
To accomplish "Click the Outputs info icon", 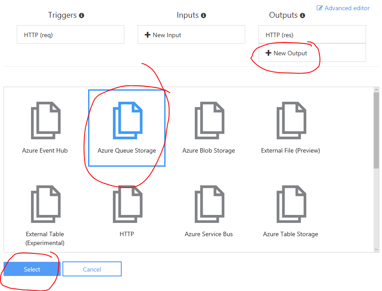I will click(x=302, y=15).
